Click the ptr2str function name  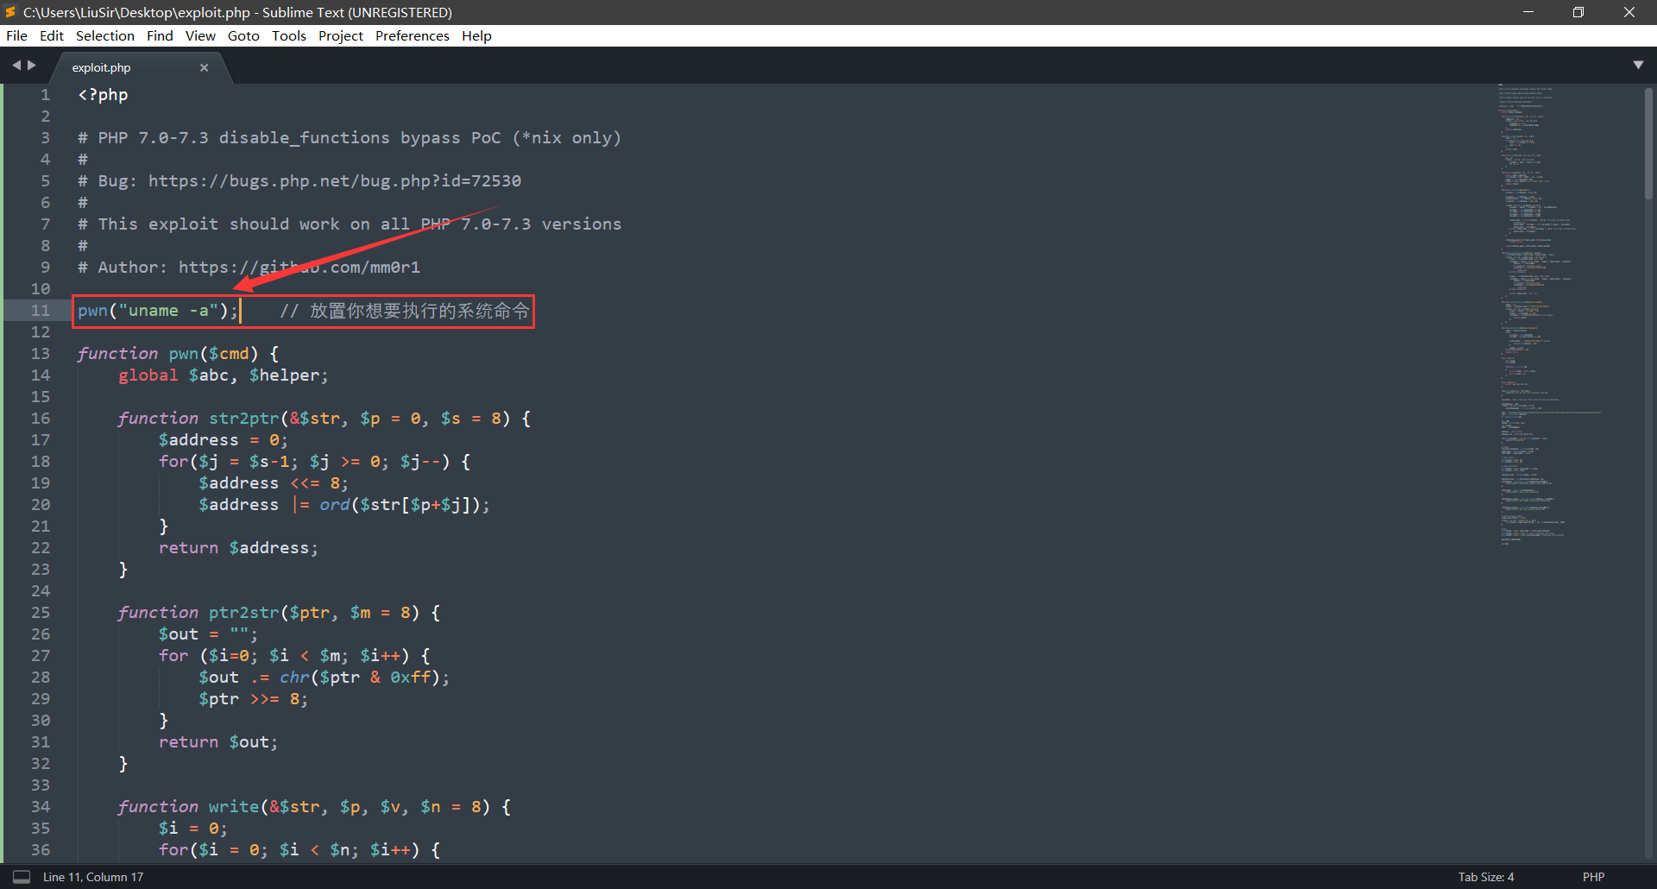tap(244, 613)
